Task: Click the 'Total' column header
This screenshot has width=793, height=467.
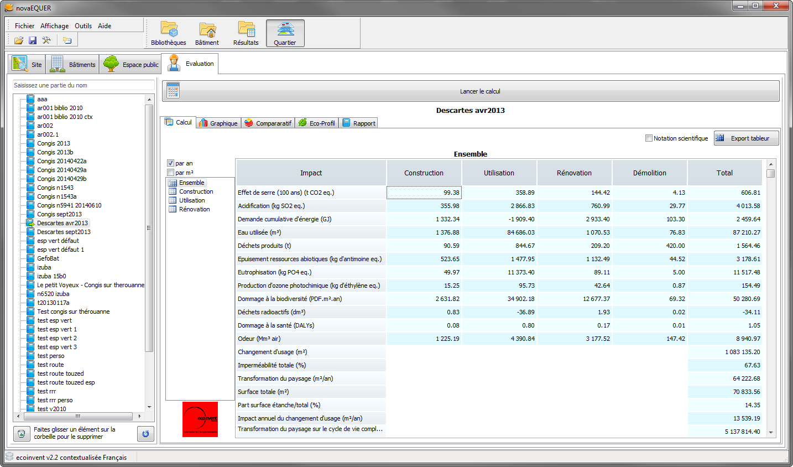Action: click(724, 173)
